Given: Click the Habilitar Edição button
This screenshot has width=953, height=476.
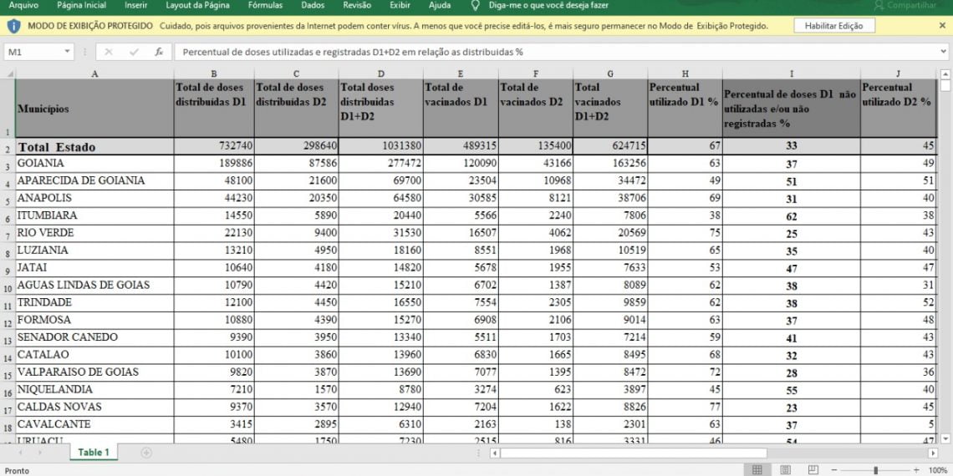Looking at the screenshot, I should click(834, 26).
